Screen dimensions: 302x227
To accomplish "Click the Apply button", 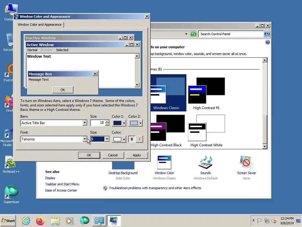I will click(x=137, y=155).
